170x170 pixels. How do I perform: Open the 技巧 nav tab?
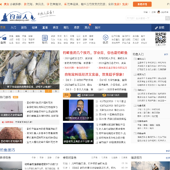pos(24,28)
